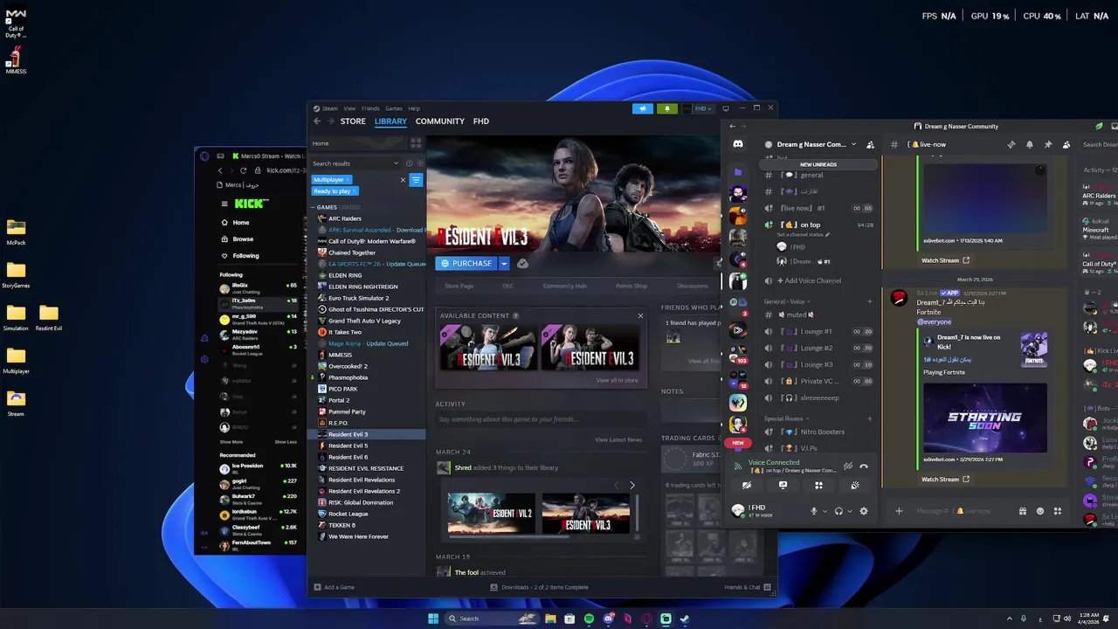1118x629 pixels.
Task: Collapse the GAMES category in Steam
Action: (314, 208)
